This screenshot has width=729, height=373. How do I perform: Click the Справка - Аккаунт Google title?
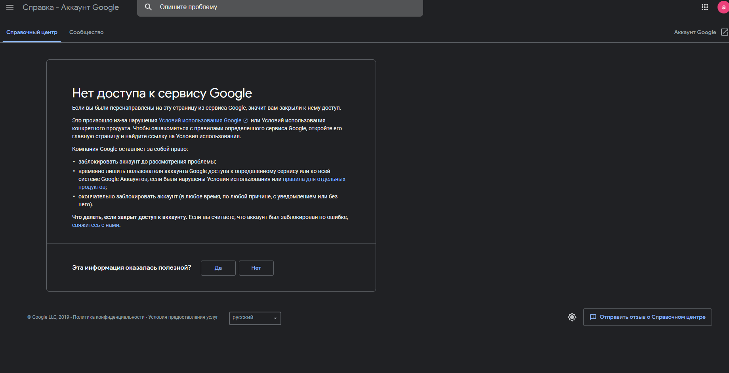pos(71,8)
